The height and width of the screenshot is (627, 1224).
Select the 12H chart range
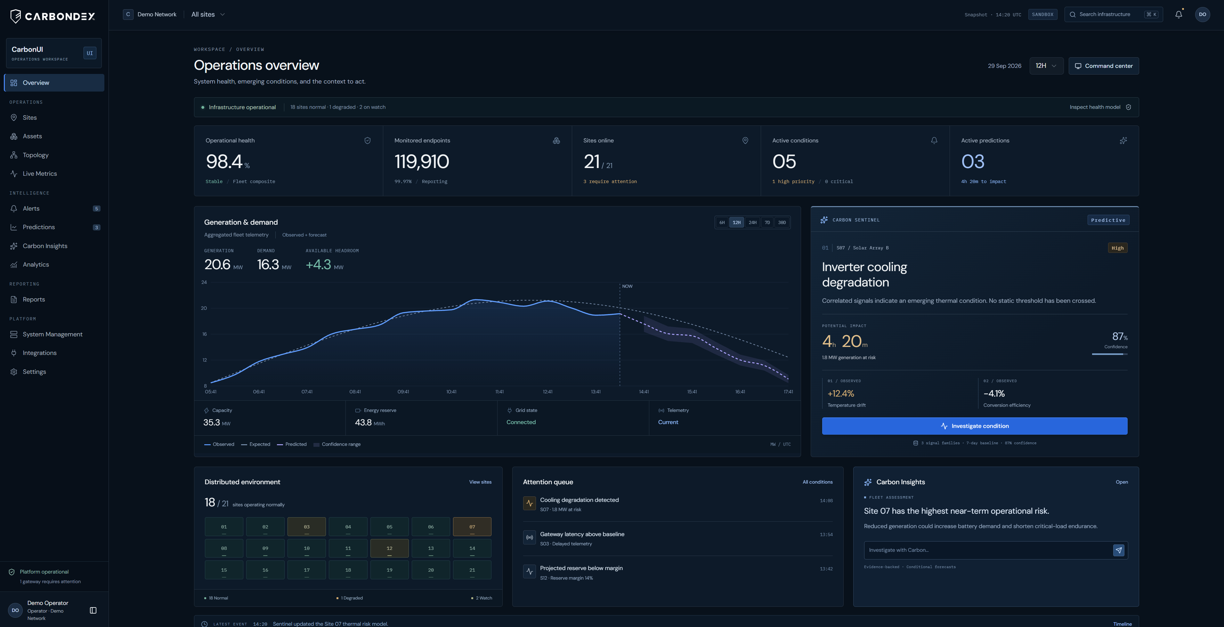736,222
